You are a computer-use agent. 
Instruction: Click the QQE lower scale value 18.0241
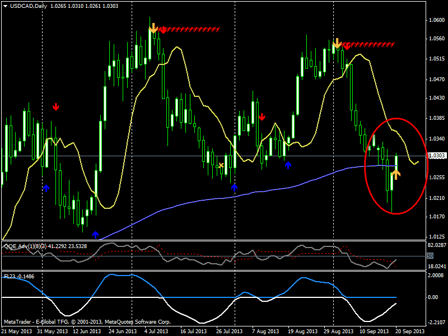click(x=437, y=267)
